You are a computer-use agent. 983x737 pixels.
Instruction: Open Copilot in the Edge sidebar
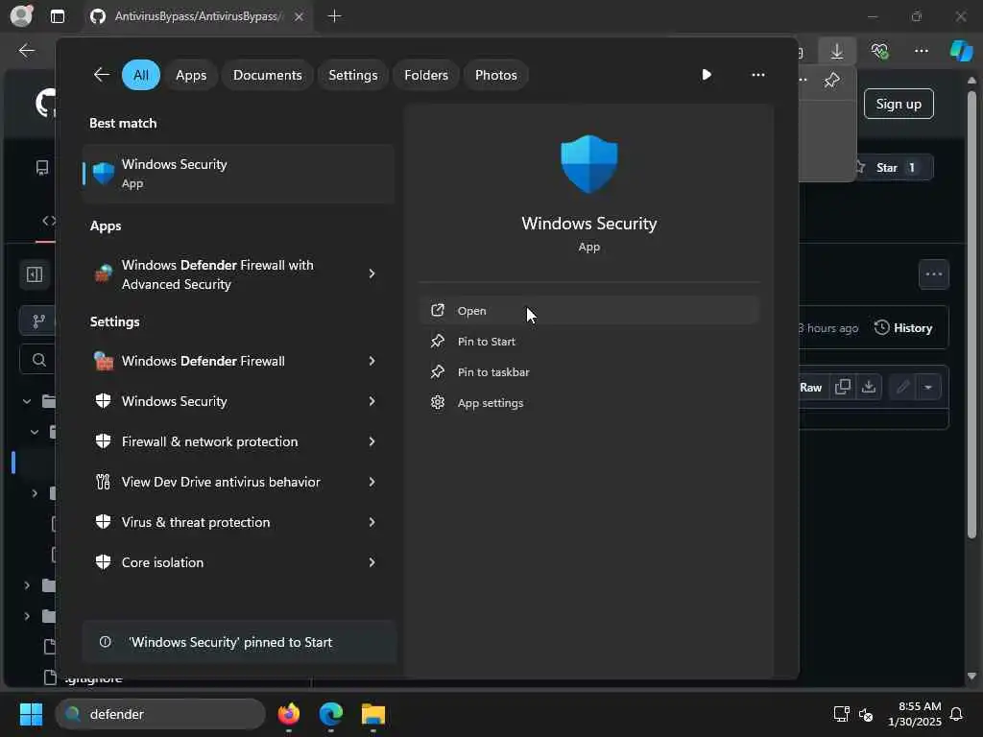962,51
